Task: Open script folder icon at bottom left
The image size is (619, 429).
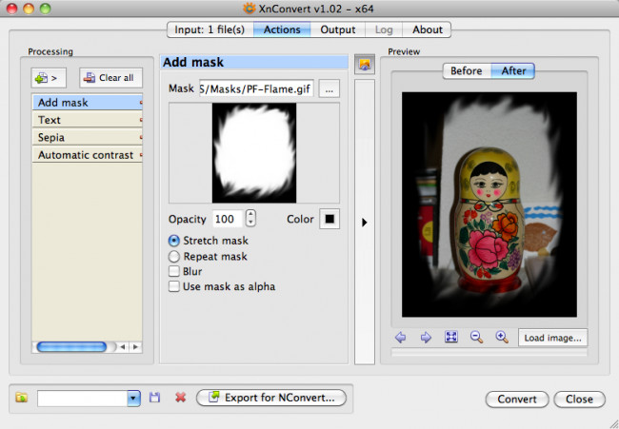Action: [22, 398]
